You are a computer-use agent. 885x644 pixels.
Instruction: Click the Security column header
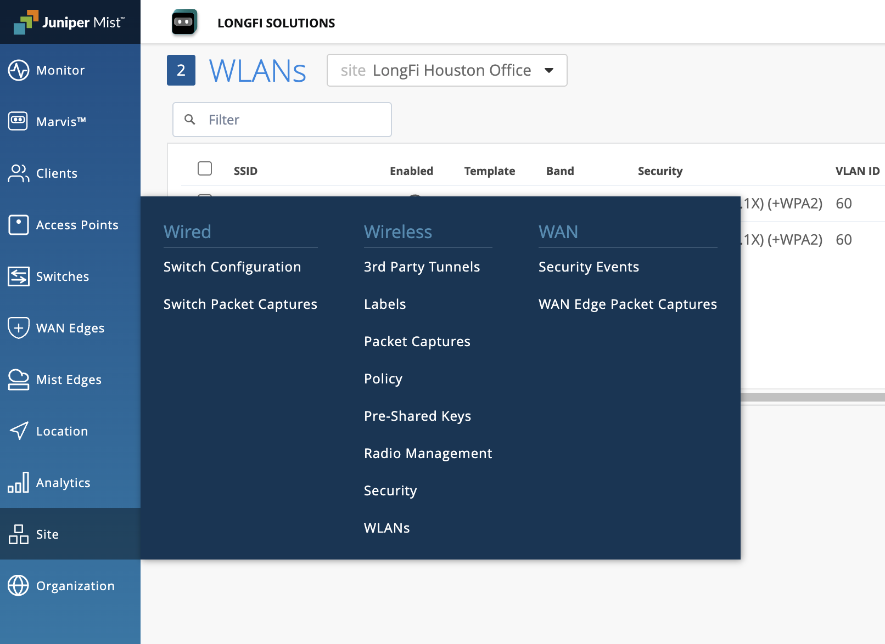(x=660, y=171)
